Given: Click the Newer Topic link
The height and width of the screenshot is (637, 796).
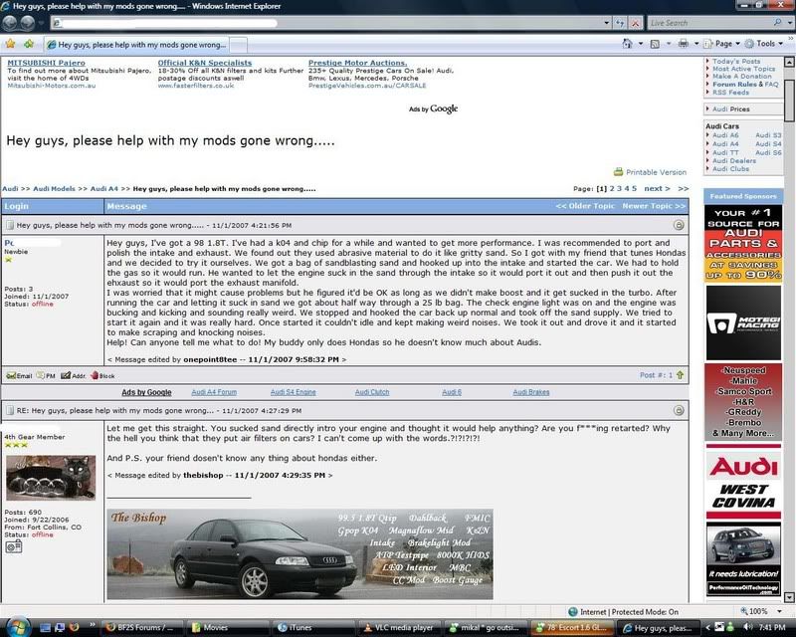Looking at the screenshot, I should tap(654, 206).
